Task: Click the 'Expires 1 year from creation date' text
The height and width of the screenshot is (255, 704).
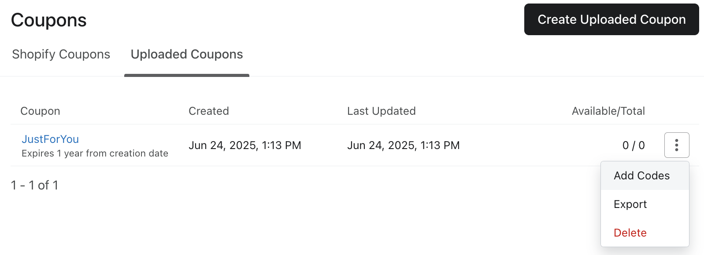Action: click(x=95, y=153)
